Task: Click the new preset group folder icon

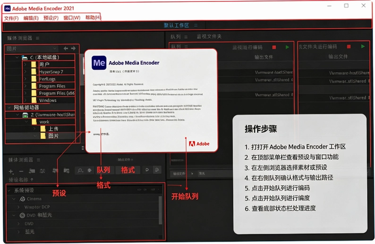Action: [x=32, y=171]
